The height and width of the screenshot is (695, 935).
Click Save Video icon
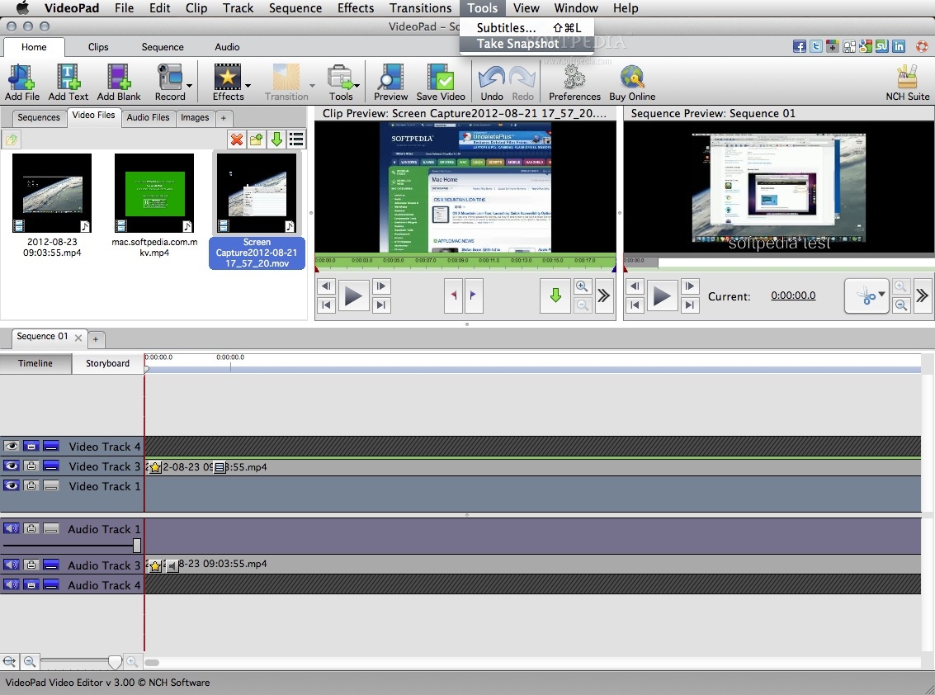click(441, 82)
